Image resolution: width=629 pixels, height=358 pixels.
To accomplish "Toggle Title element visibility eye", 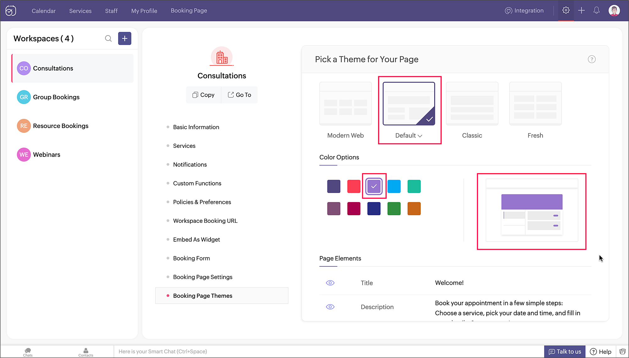I will click(x=330, y=283).
